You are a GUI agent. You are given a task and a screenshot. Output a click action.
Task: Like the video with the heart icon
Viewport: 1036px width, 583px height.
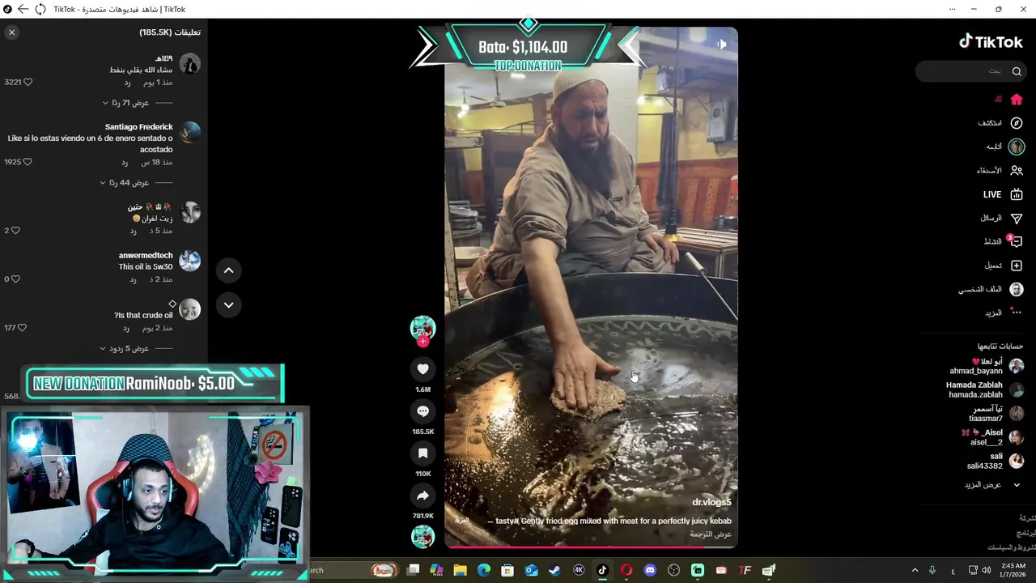coord(422,369)
